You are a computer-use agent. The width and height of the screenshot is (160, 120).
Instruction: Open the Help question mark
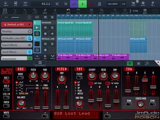(x=153, y=4)
